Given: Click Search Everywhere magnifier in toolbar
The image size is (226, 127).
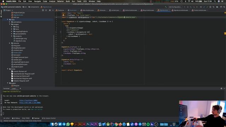Looking at the screenshot, I should pyautogui.click(x=224, y=7).
